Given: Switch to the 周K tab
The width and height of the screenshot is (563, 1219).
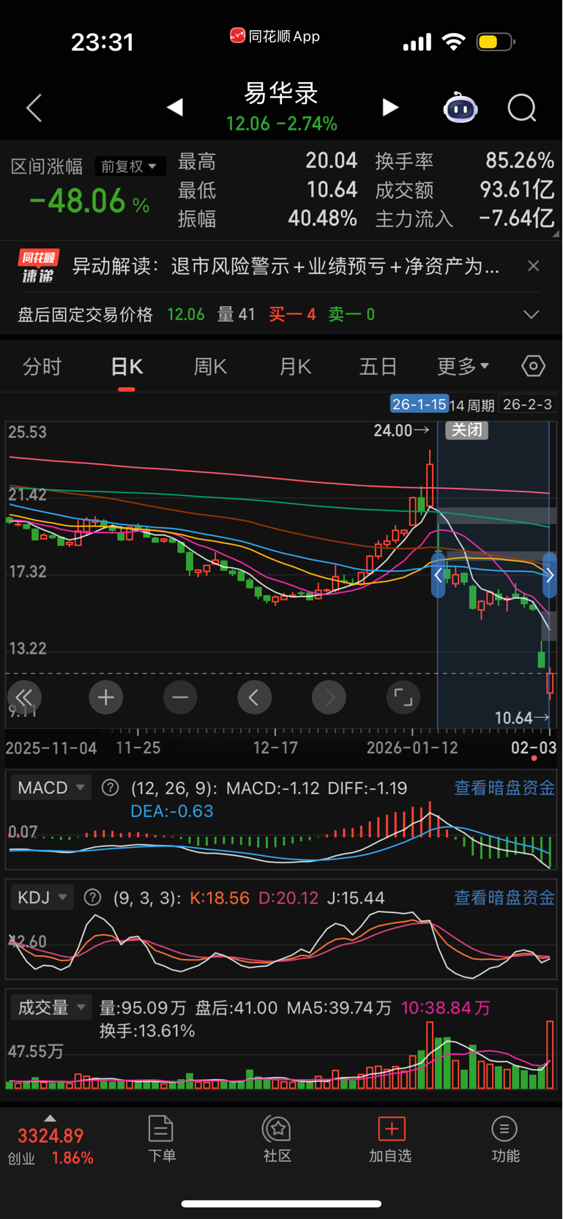Looking at the screenshot, I should [210, 366].
